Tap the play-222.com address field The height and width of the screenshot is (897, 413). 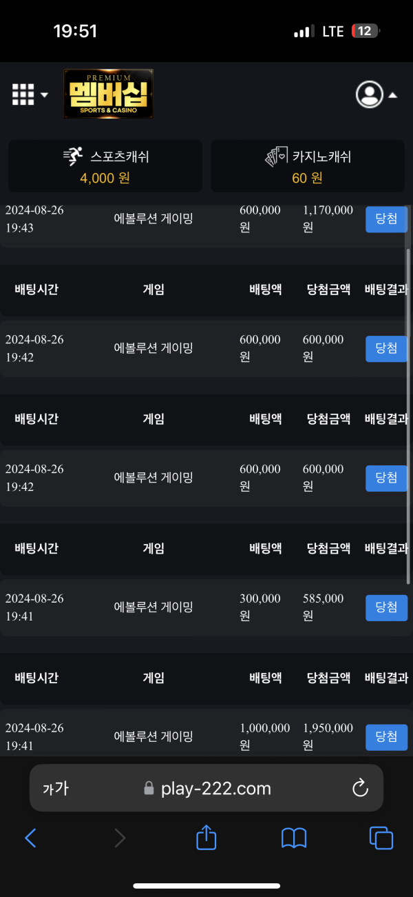point(206,788)
